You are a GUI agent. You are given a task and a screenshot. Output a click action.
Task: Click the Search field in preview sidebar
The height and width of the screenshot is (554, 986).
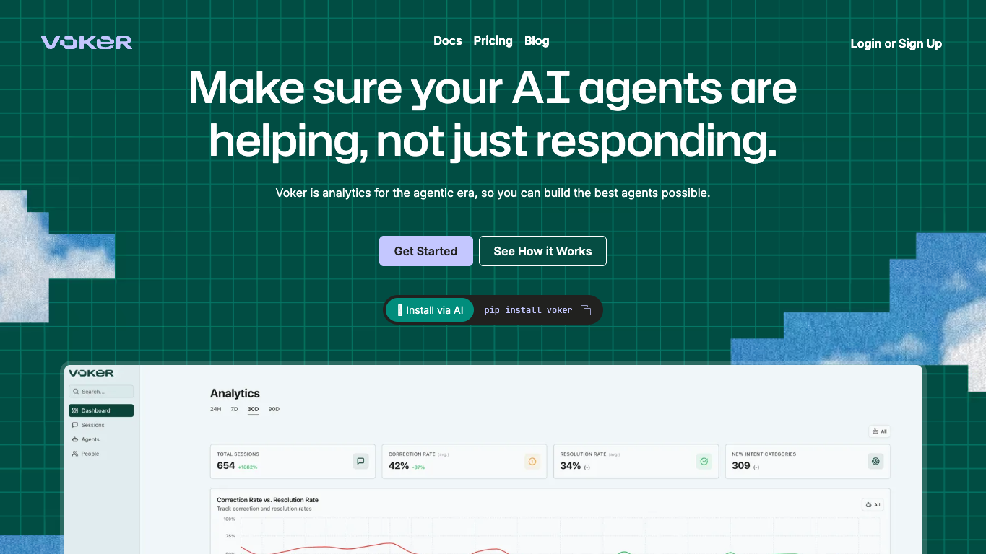[101, 392]
